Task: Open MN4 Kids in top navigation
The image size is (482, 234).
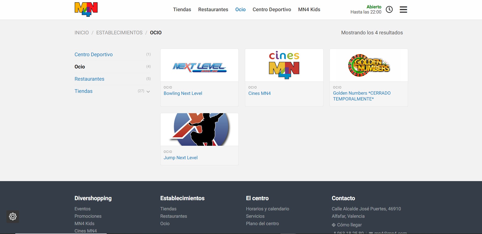Action: coord(309,9)
